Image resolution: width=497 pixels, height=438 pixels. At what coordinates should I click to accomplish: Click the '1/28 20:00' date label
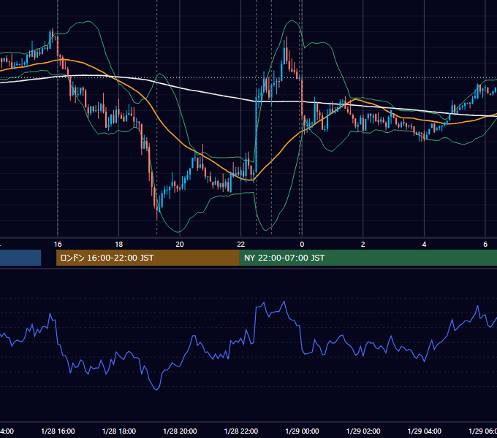tap(180, 431)
